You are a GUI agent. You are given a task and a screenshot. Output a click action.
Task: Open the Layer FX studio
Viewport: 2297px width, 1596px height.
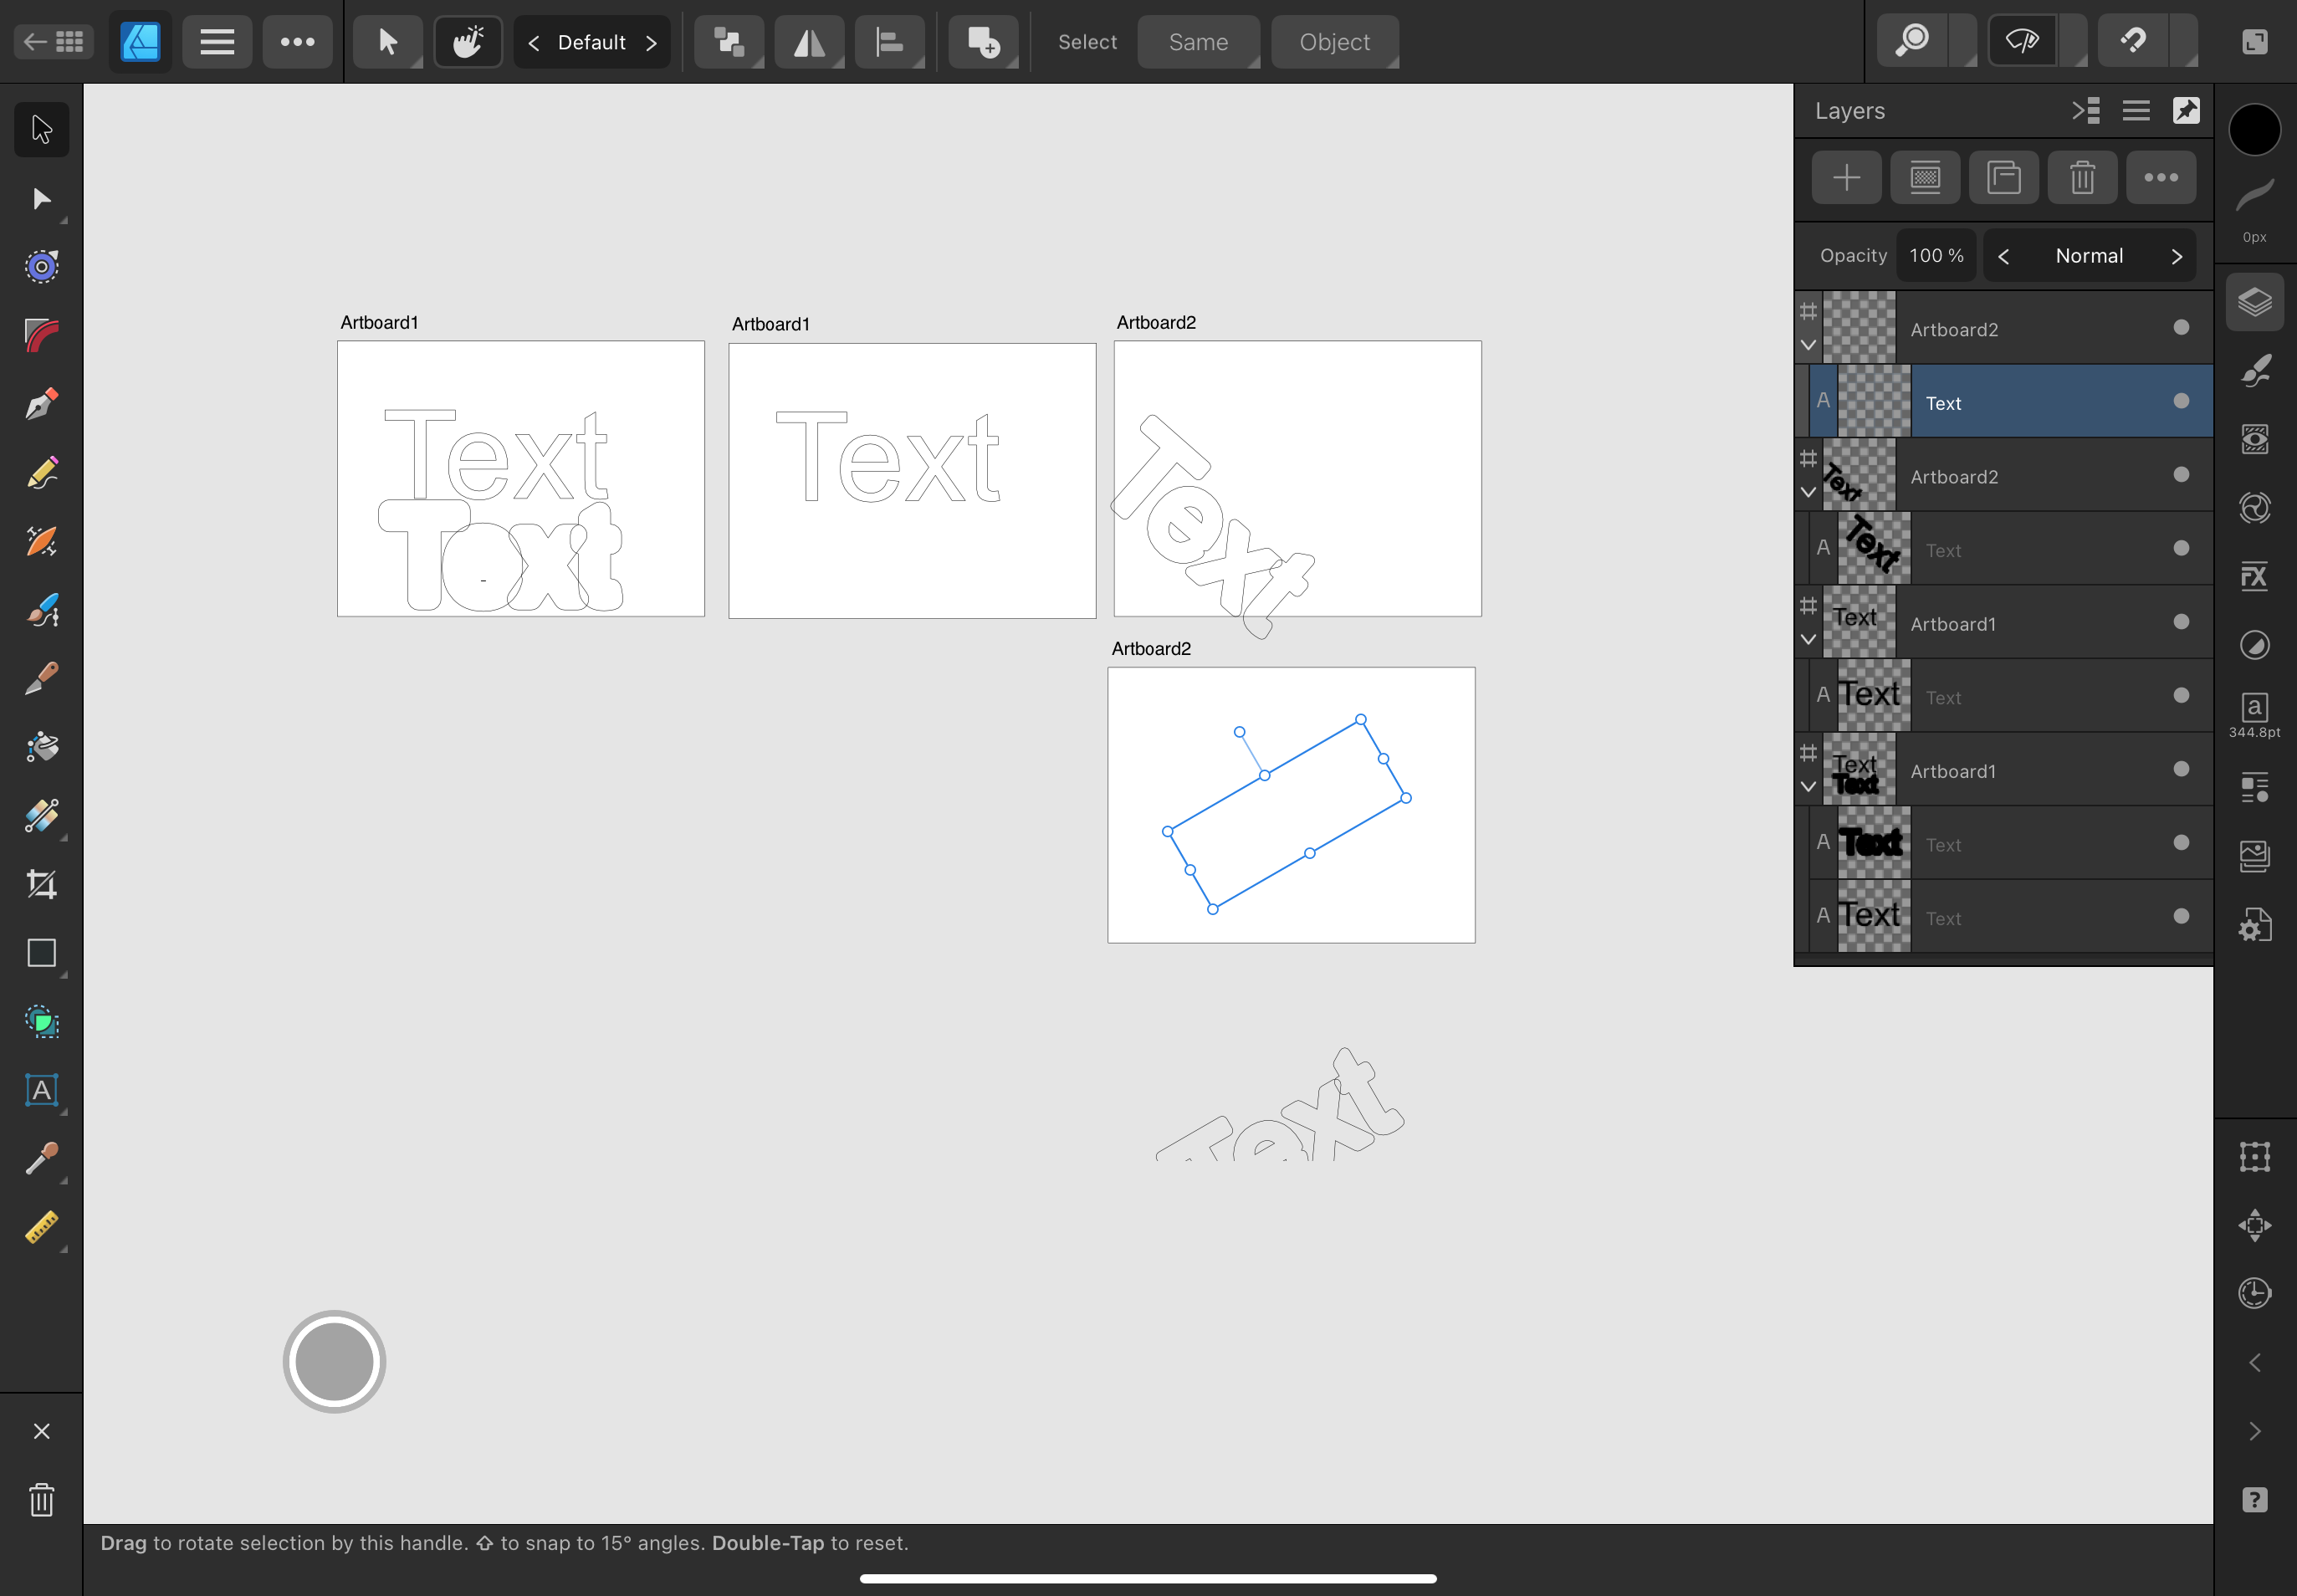tap(2254, 577)
